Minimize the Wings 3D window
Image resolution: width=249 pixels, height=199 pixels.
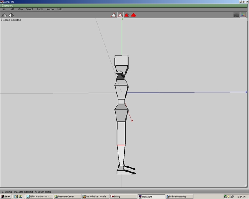click(240, 2)
